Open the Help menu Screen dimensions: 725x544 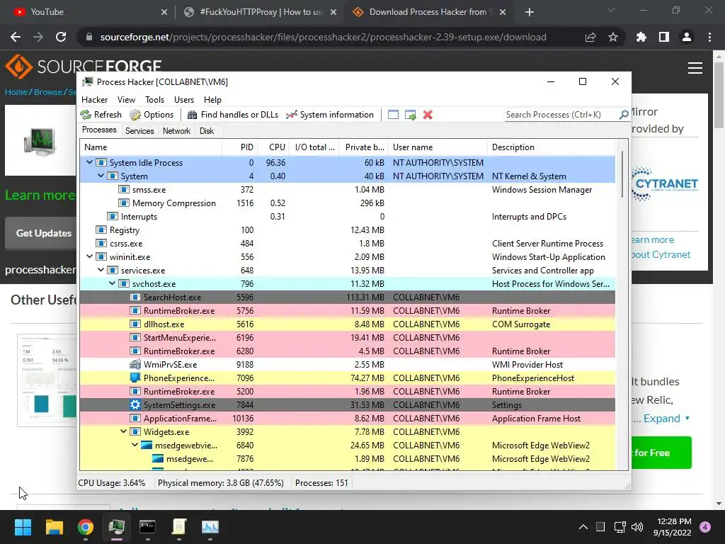point(212,99)
